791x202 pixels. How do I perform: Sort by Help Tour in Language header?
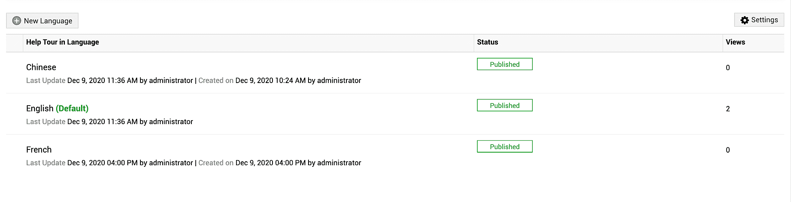point(62,42)
